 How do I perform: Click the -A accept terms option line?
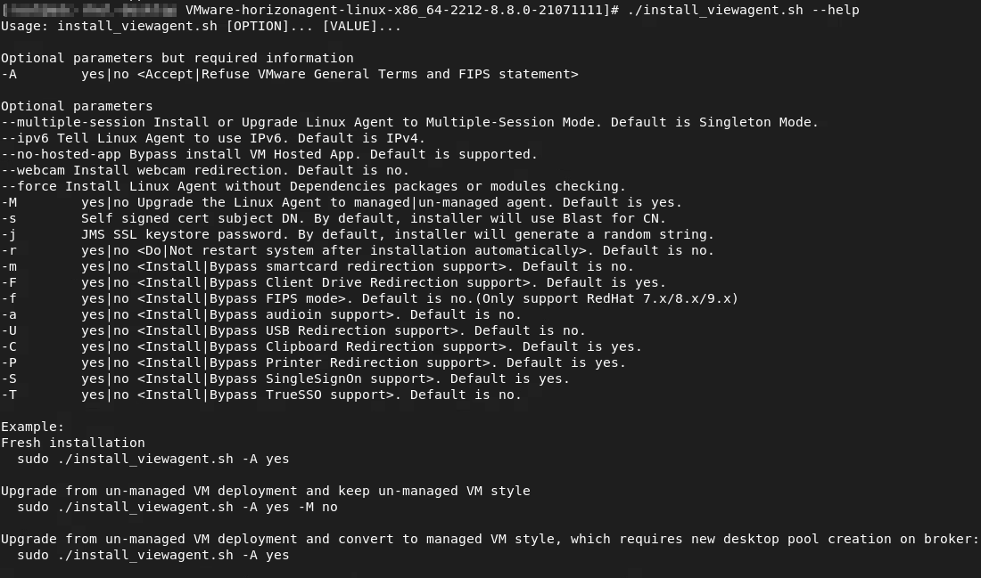click(x=290, y=74)
